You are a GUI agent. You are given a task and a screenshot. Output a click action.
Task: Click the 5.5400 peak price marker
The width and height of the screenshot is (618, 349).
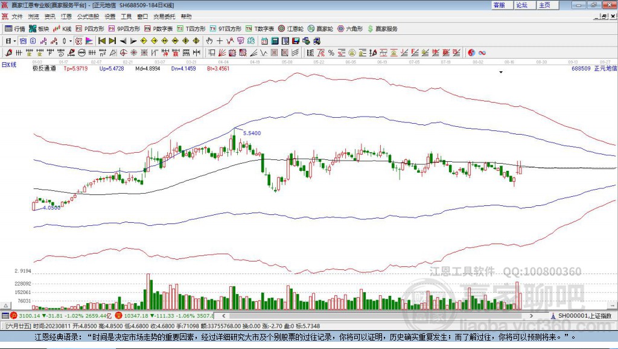pos(252,133)
